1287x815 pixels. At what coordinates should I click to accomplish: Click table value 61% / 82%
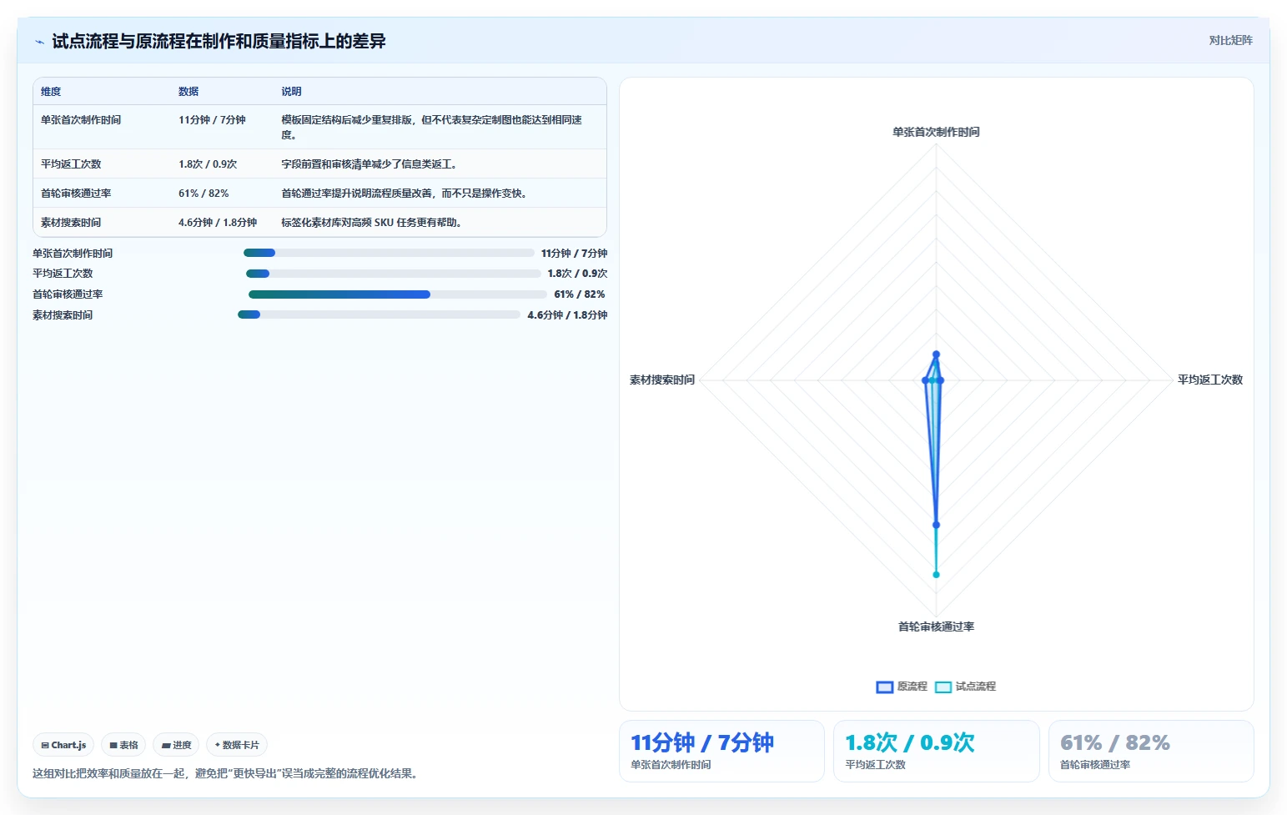click(204, 194)
